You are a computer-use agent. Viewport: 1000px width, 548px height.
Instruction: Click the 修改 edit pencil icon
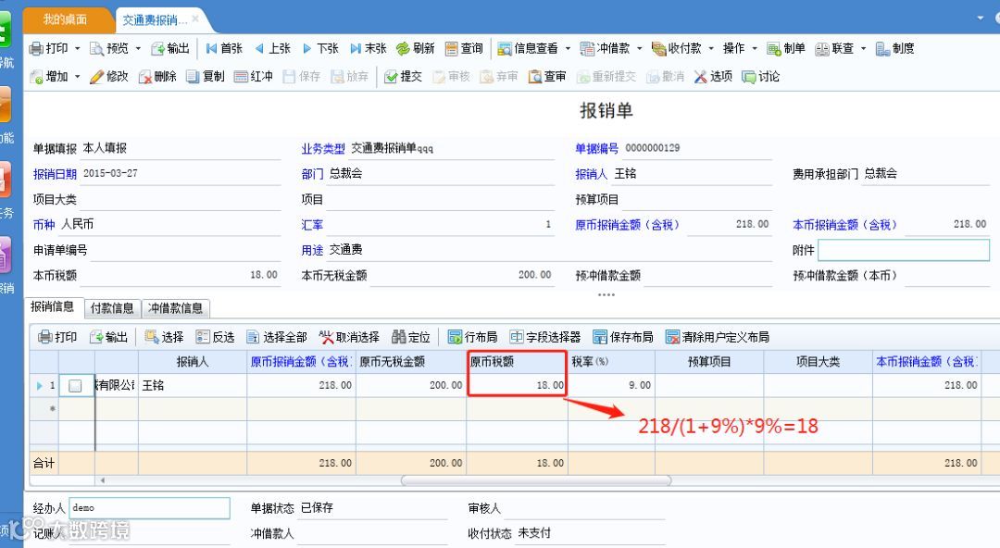tap(96, 77)
